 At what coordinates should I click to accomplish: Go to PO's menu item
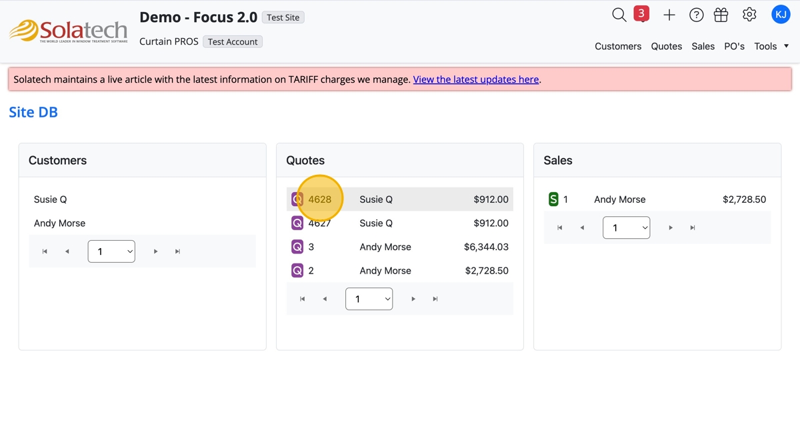(x=734, y=46)
